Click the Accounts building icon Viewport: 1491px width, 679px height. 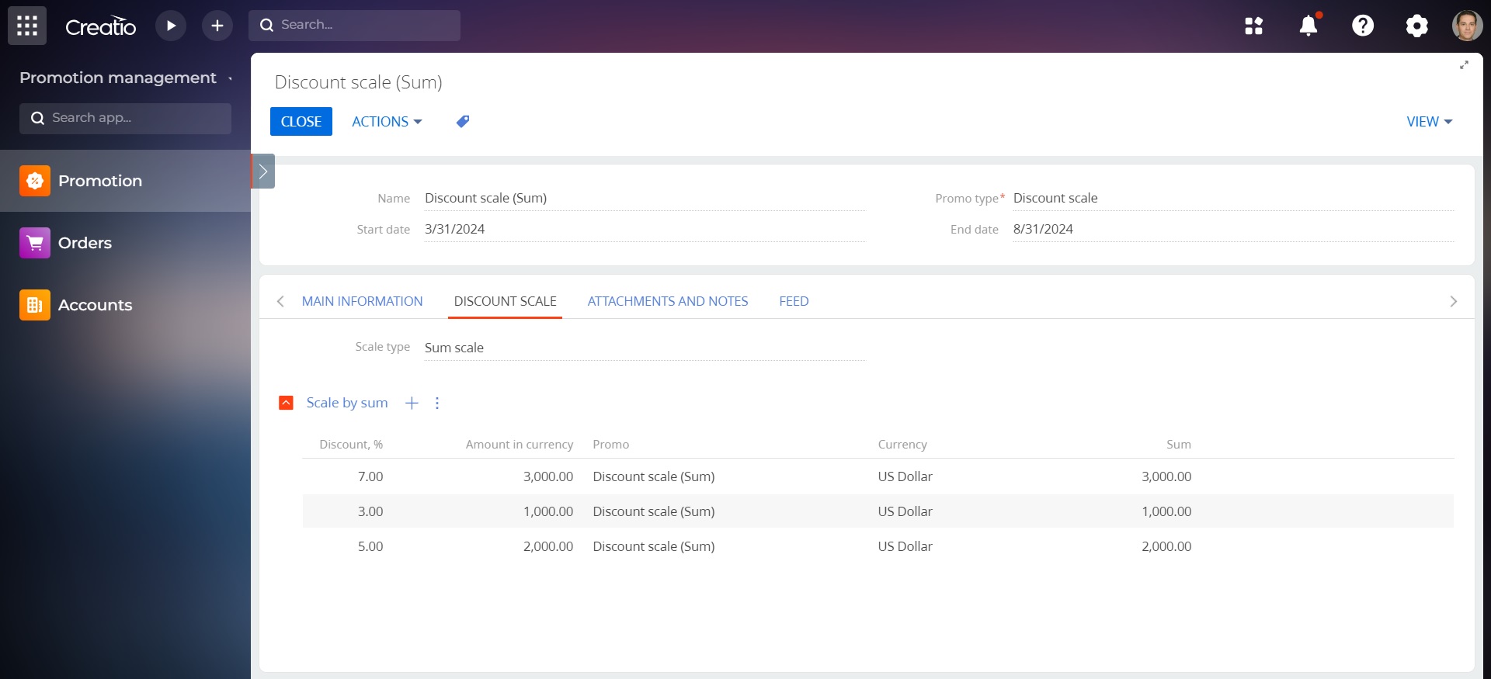pos(35,305)
